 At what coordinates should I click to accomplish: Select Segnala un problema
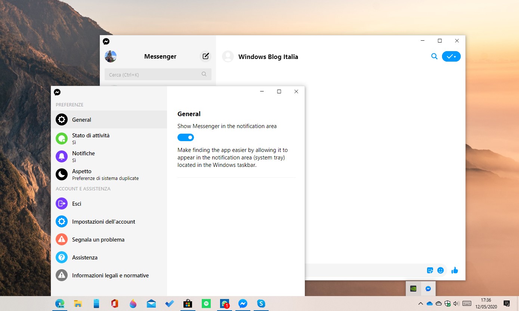[109, 239]
